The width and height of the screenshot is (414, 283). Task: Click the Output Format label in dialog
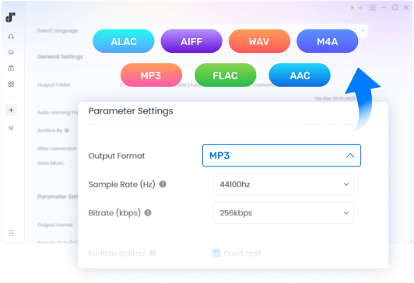tap(117, 155)
